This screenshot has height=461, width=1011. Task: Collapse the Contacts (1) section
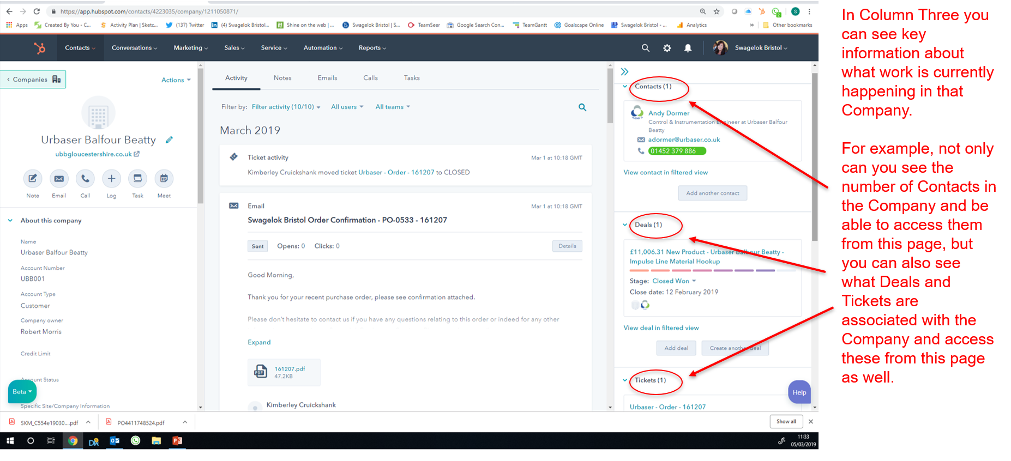click(x=625, y=86)
